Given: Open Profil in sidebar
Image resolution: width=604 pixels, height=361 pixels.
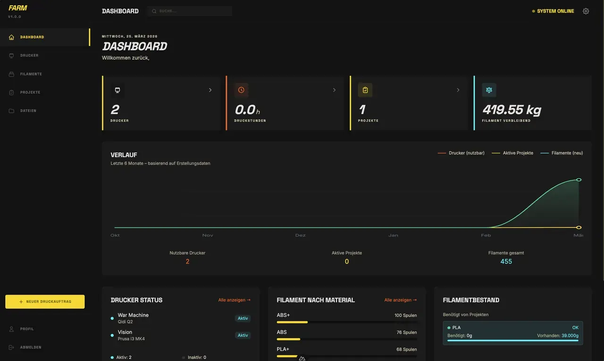Looking at the screenshot, I should [x=45, y=329].
